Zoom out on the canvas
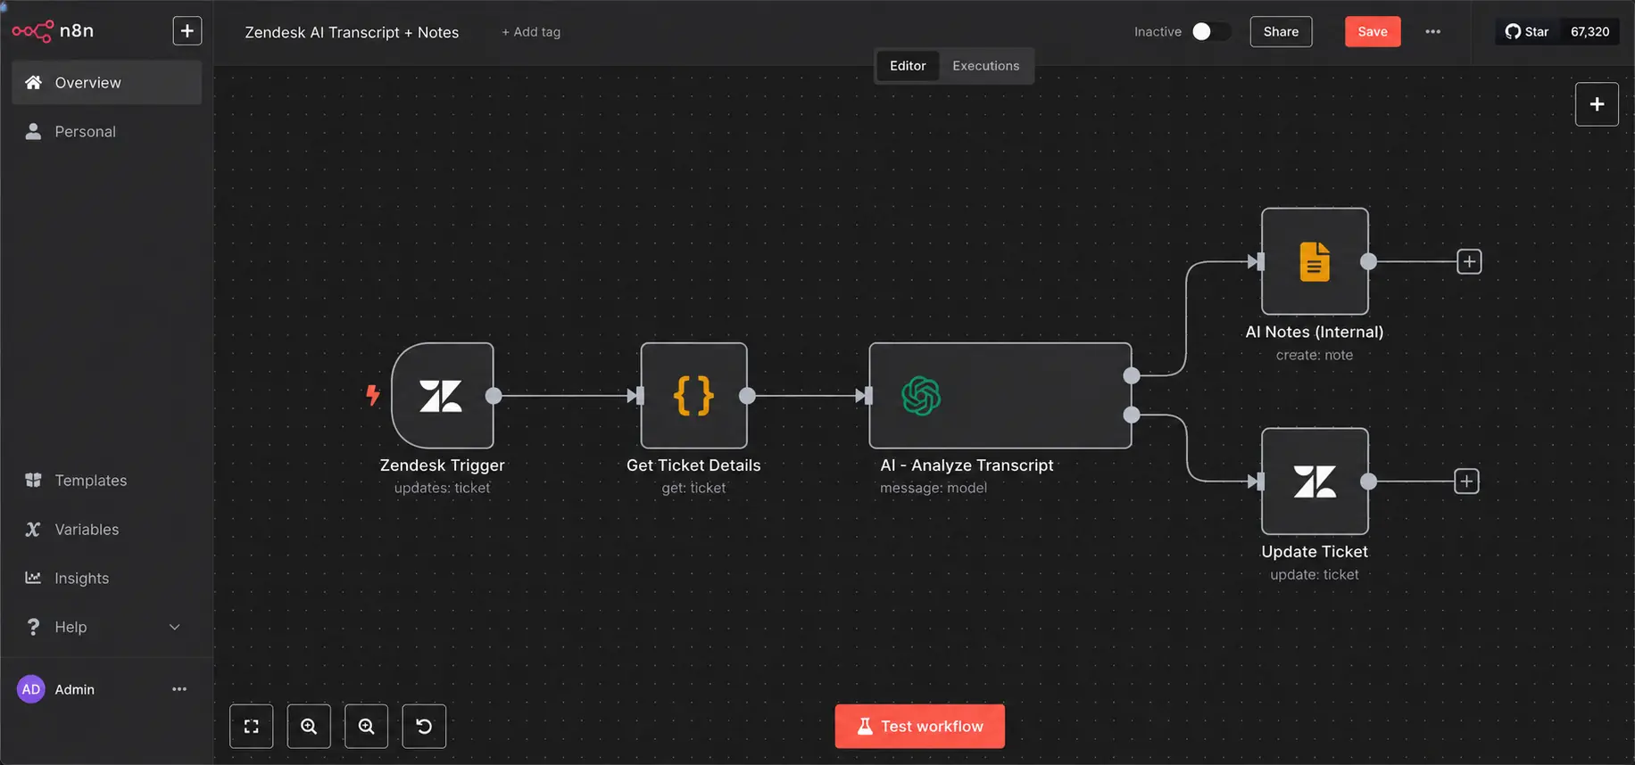 [x=366, y=727]
